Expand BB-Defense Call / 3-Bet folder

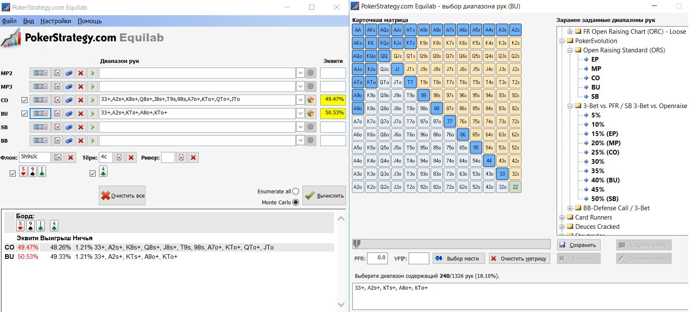coord(570,208)
